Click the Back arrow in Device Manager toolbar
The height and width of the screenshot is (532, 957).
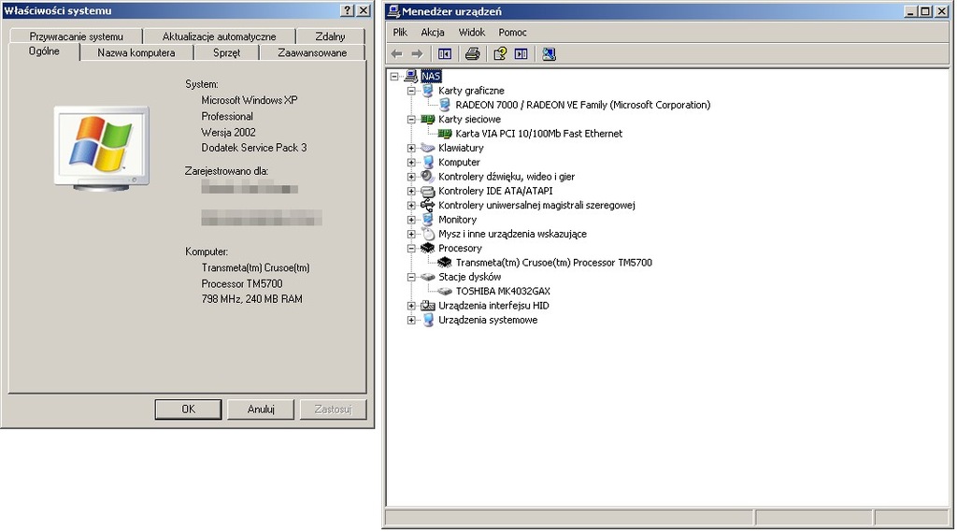coord(396,53)
